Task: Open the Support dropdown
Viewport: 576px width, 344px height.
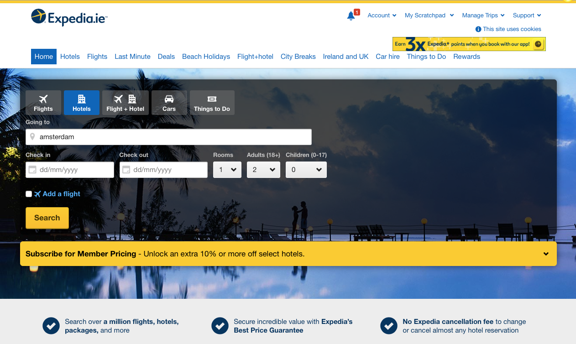Action: [527, 16]
